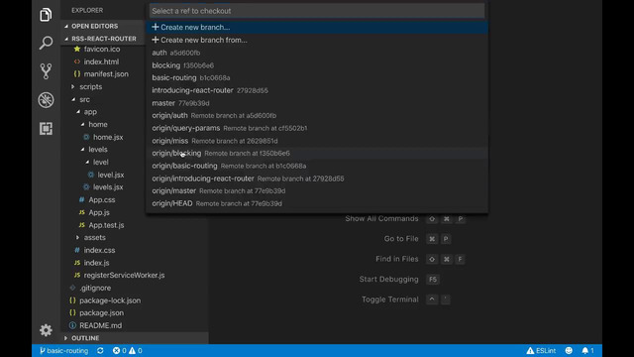The height and width of the screenshot is (357, 634).
Task: Click the basic-routing branch in status bar
Action: [x=63, y=350]
